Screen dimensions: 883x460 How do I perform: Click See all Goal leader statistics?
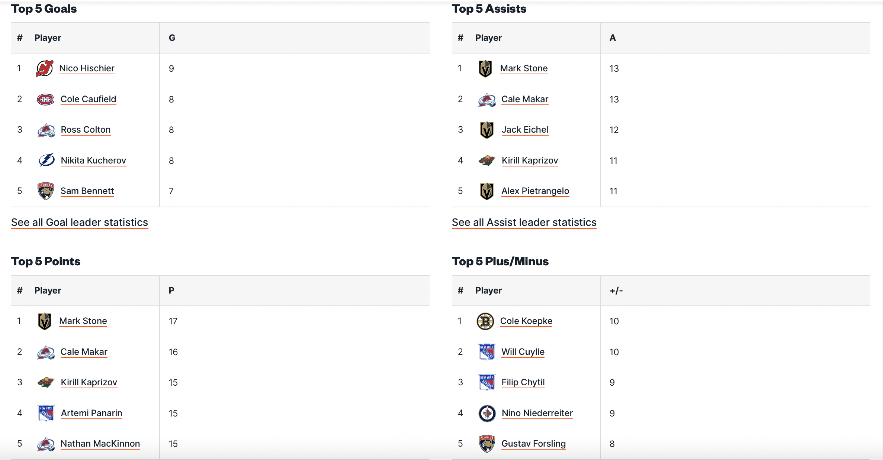point(80,223)
